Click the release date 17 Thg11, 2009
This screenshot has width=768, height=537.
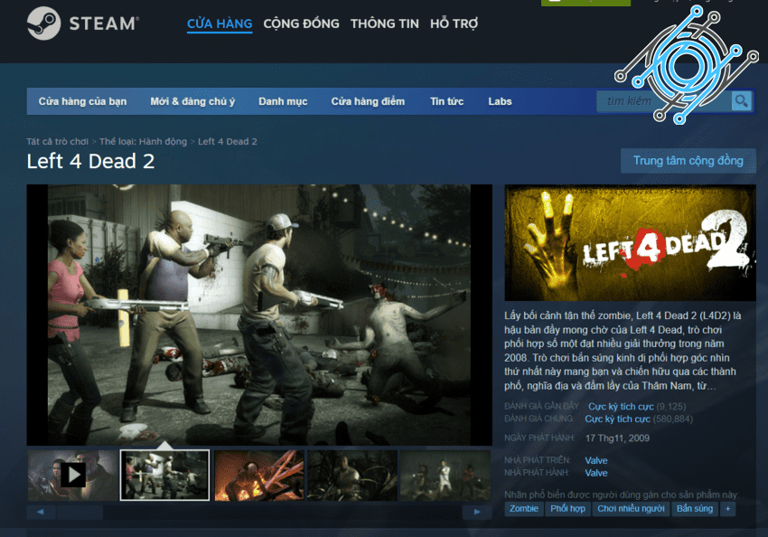coord(617,438)
